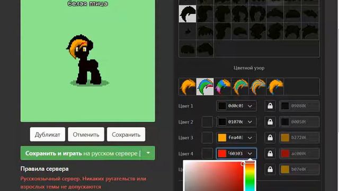Select the fifth color pattern with striped orange

click(258, 86)
